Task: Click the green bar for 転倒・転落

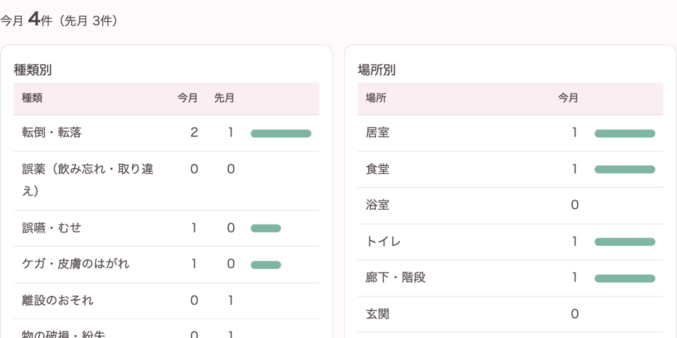Action: pos(281,133)
